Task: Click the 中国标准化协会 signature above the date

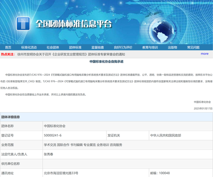Action: (202, 102)
